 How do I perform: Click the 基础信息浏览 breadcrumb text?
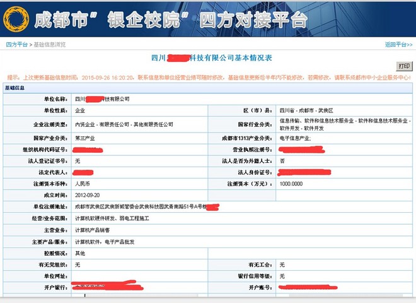click(x=49, y=44)
